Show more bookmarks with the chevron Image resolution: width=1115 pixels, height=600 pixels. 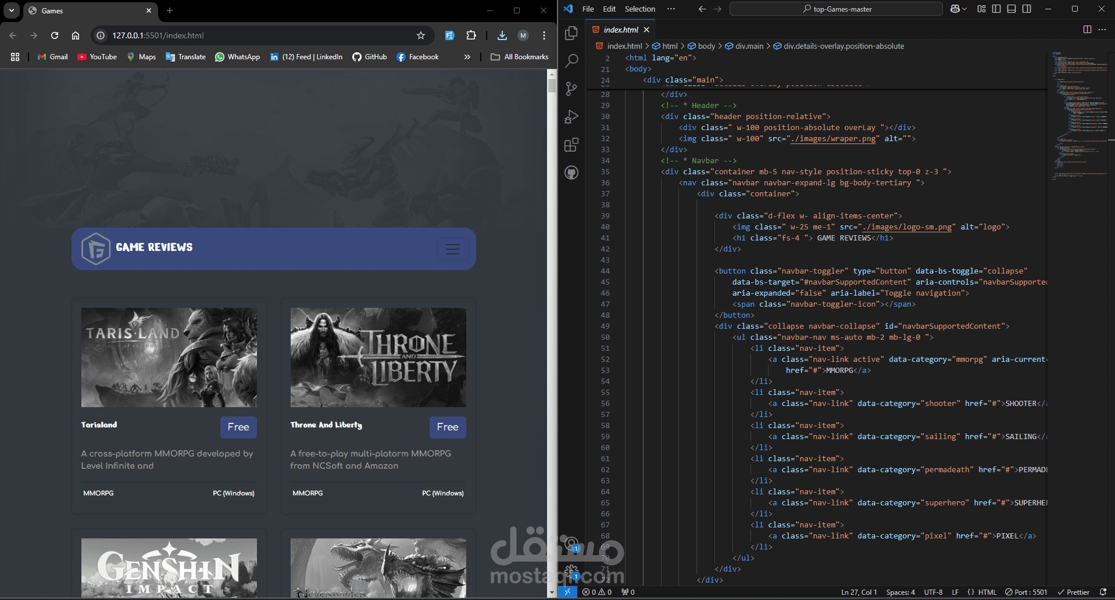point(467,57)
